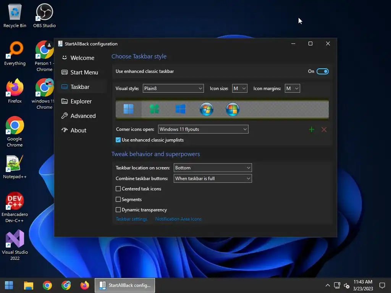Go to the Explorer section
Image resolution: width=391 pixels, height=293 pixels.
[x=82, y=101]
